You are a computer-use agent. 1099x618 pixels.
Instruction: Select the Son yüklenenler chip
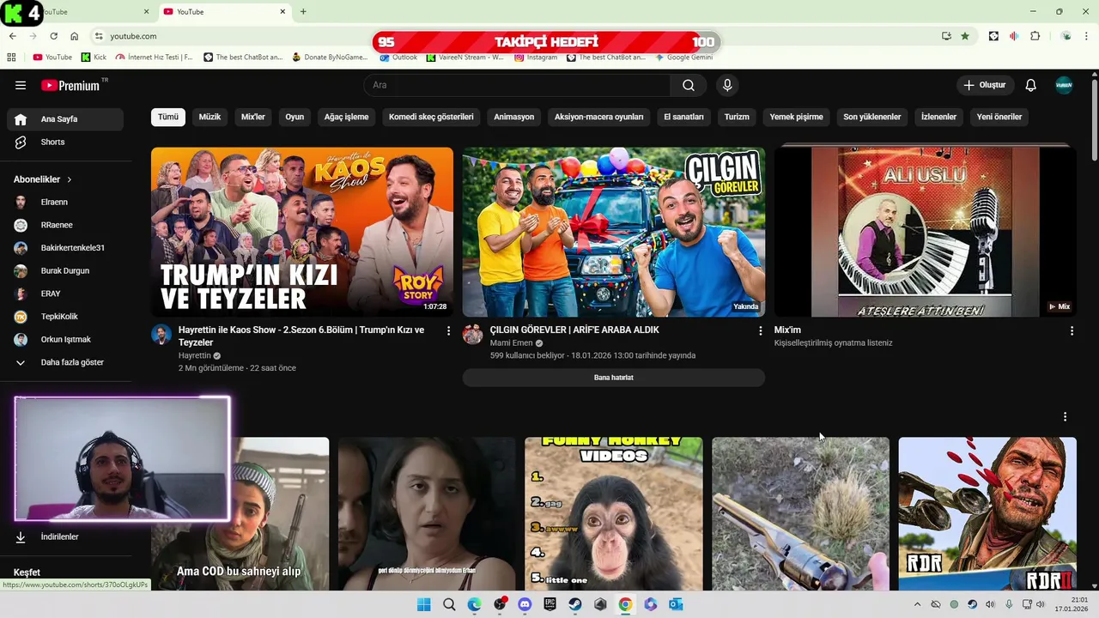pyautogui.click(x=872, y=117)
